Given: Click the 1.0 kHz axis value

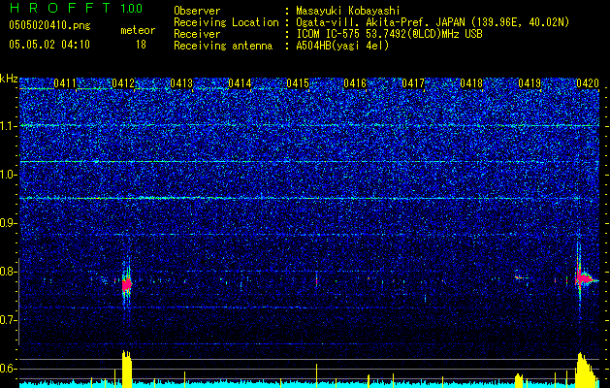Looking at the screenshot, I should [9, 175].
